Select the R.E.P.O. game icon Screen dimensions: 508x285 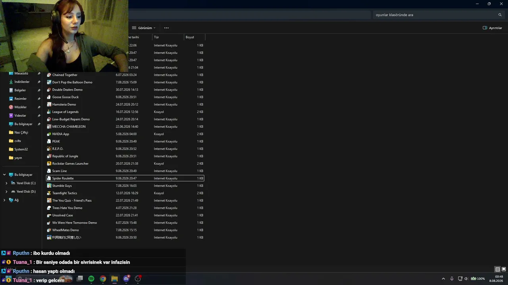click(49, 149)
